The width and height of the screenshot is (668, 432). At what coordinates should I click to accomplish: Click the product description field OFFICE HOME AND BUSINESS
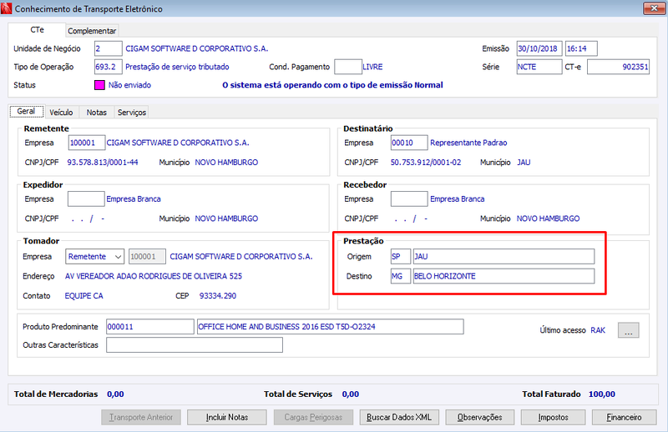[330, 327]
